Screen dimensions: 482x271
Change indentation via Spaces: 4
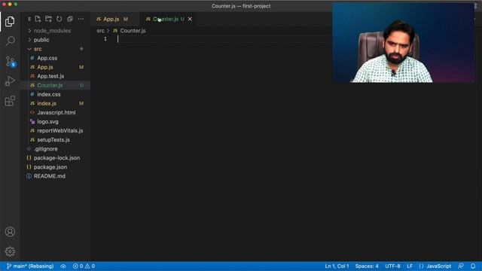click(x=367, y=266)
